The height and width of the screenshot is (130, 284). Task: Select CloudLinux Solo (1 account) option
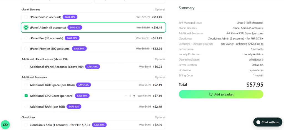[26, 125]
